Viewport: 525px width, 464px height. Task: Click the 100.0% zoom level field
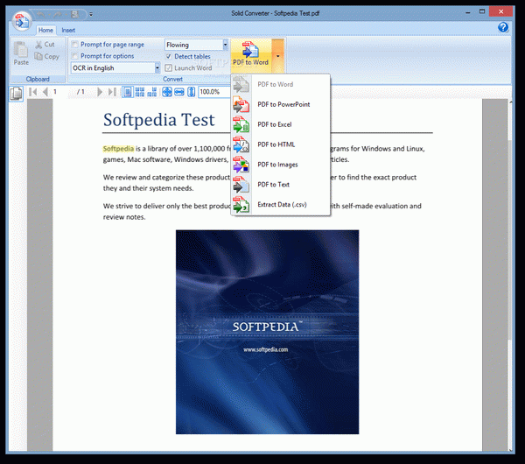click(x=214, y=92)
